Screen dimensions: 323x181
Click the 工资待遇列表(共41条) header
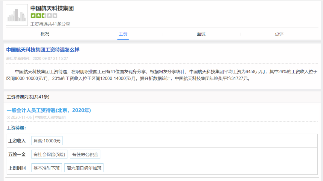coord(28,97)
